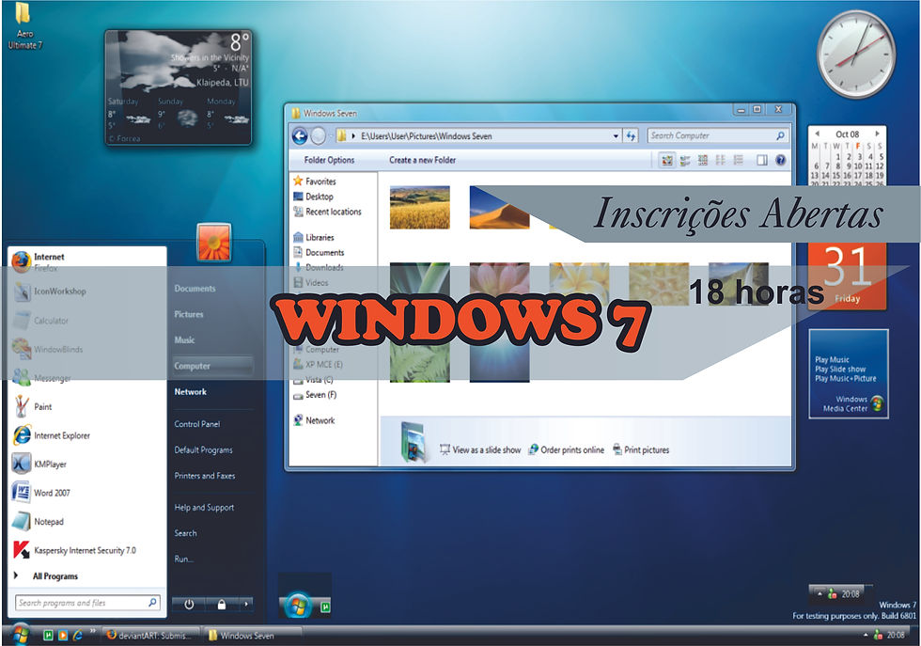Toggle the preview pane icon in explorer toolbar
The width and height of the screenshot is (921, 646).
point(762,160)
